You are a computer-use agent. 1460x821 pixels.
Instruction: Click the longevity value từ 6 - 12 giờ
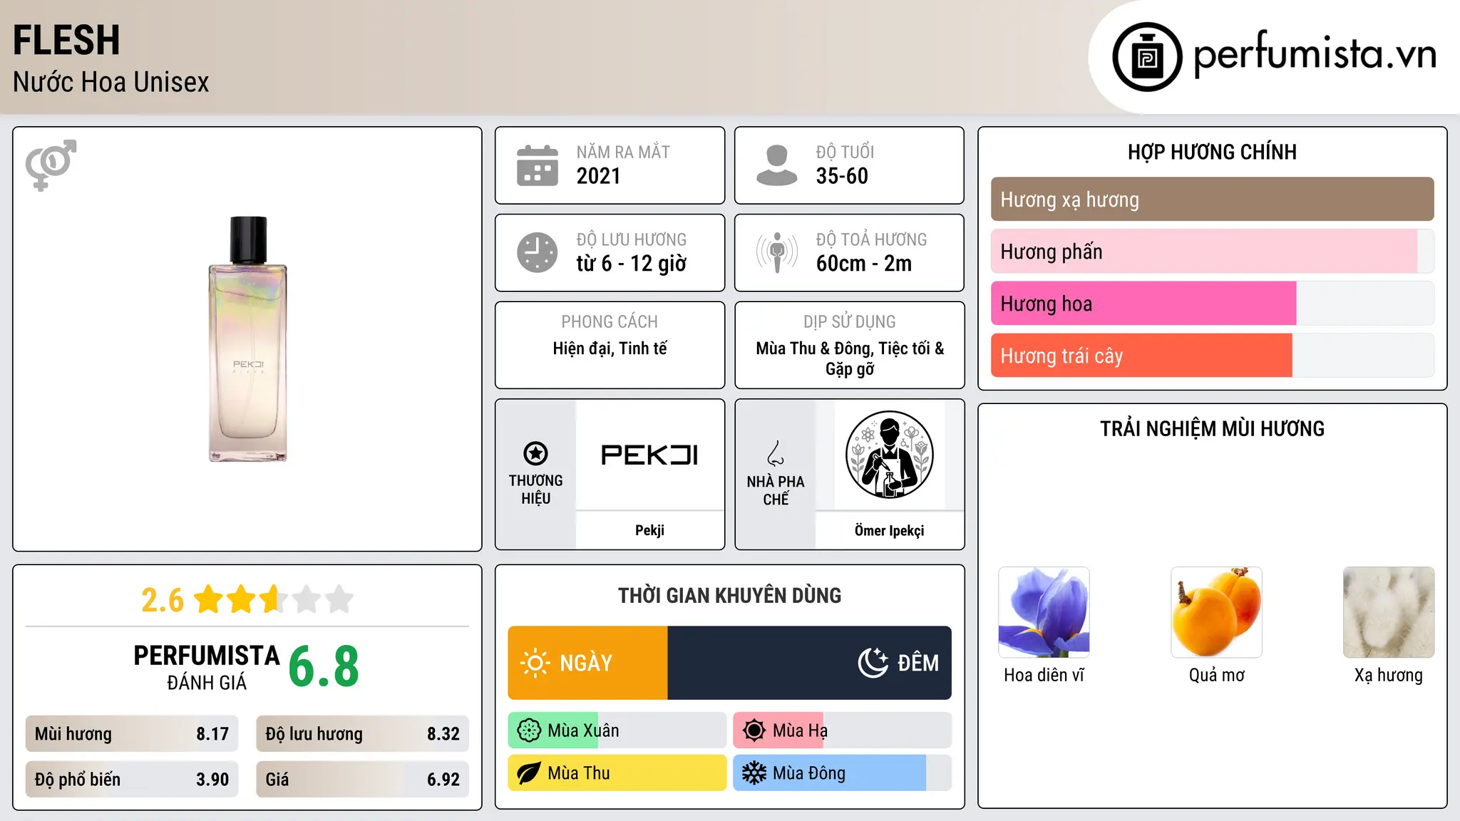coord(632,264)
